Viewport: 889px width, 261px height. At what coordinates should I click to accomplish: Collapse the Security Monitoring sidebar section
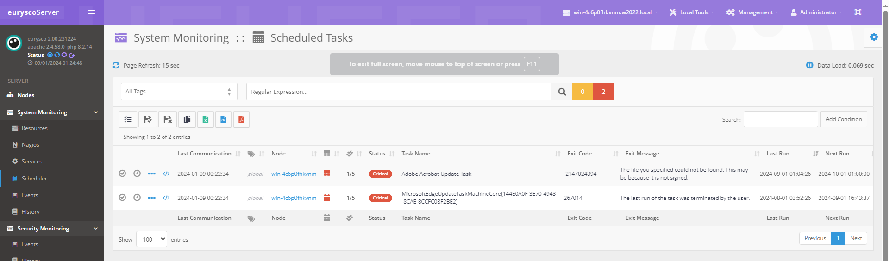pyautogui.click(x=52, y=229)
